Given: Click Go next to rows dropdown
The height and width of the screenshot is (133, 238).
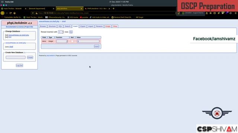Looking at the screenshot, I should [71, 32].
